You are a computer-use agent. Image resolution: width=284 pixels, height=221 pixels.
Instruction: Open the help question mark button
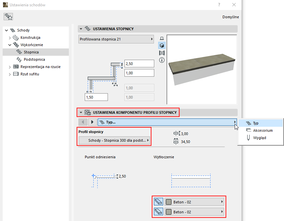pyautogui.click(x=219, y=5)
